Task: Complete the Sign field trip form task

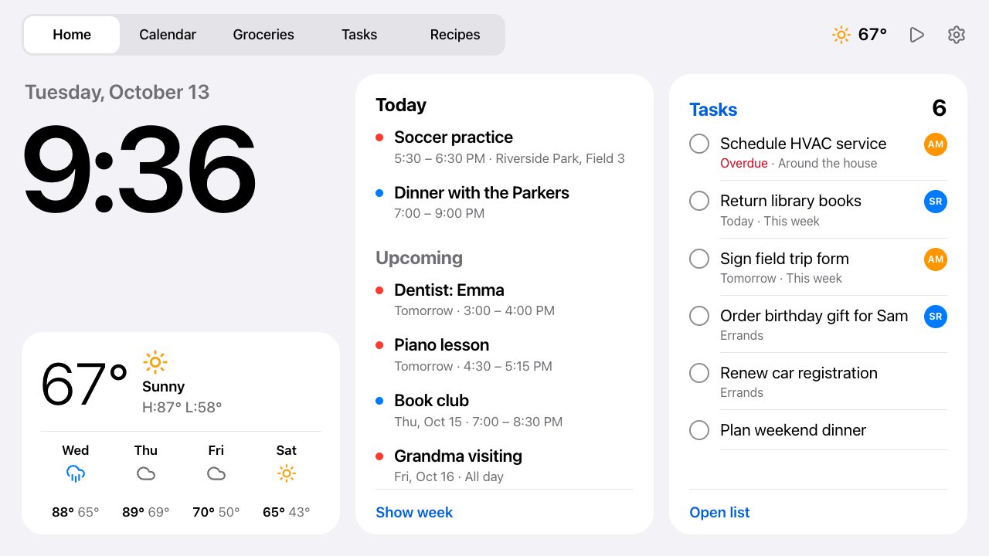Action: pyautogui.click(x=699, y=259)
